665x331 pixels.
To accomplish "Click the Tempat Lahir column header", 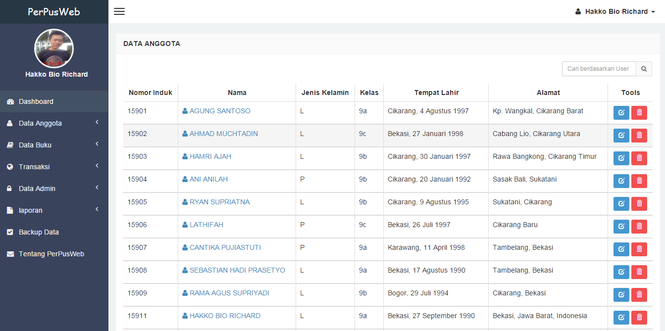I will click(x=436, y=93).
